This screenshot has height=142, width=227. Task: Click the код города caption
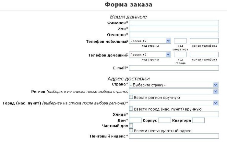coord(180,61)
